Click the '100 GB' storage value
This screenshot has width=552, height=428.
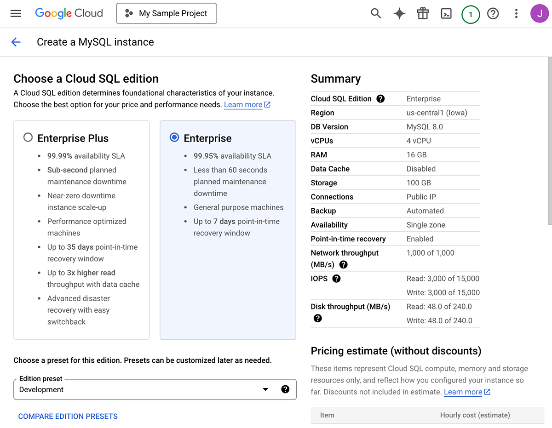419,183
